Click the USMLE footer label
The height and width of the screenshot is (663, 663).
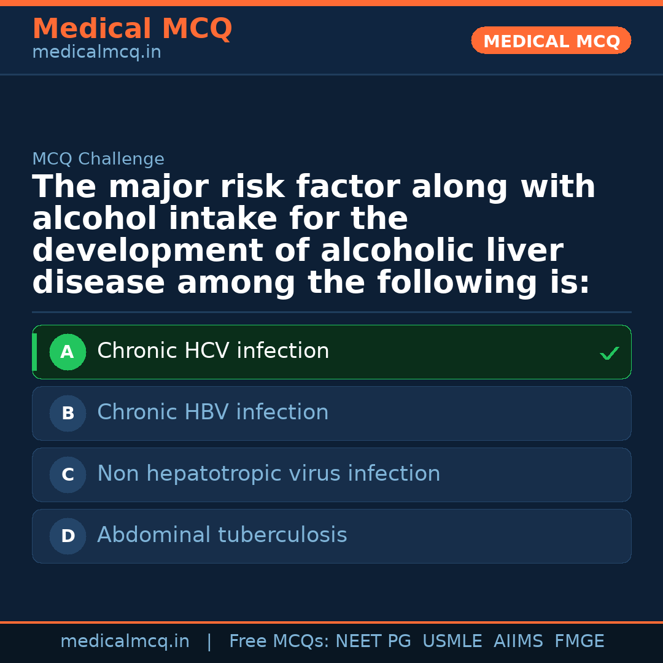pyautogui.click(x=452, y=642)
